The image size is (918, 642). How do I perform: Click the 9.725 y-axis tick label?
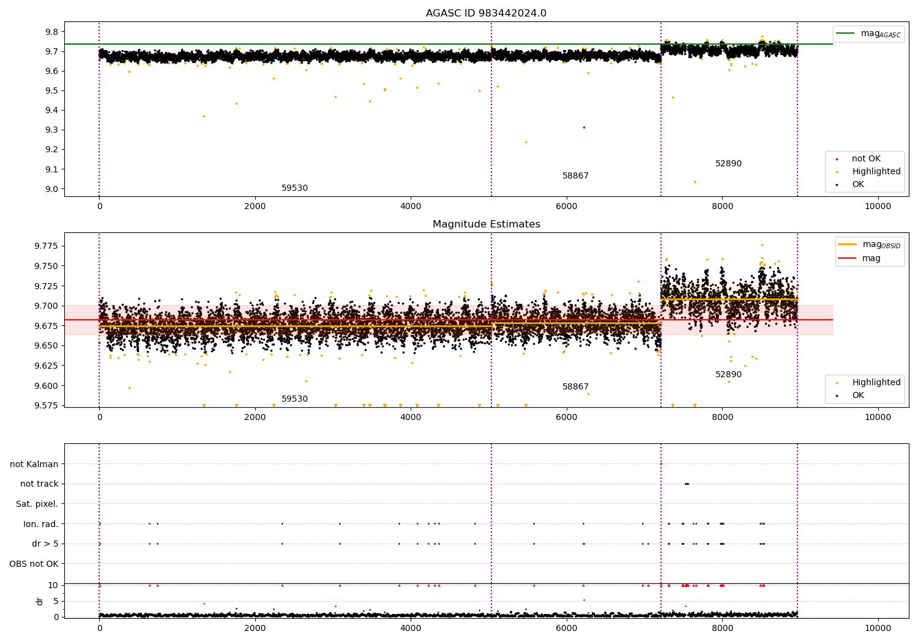47,286
